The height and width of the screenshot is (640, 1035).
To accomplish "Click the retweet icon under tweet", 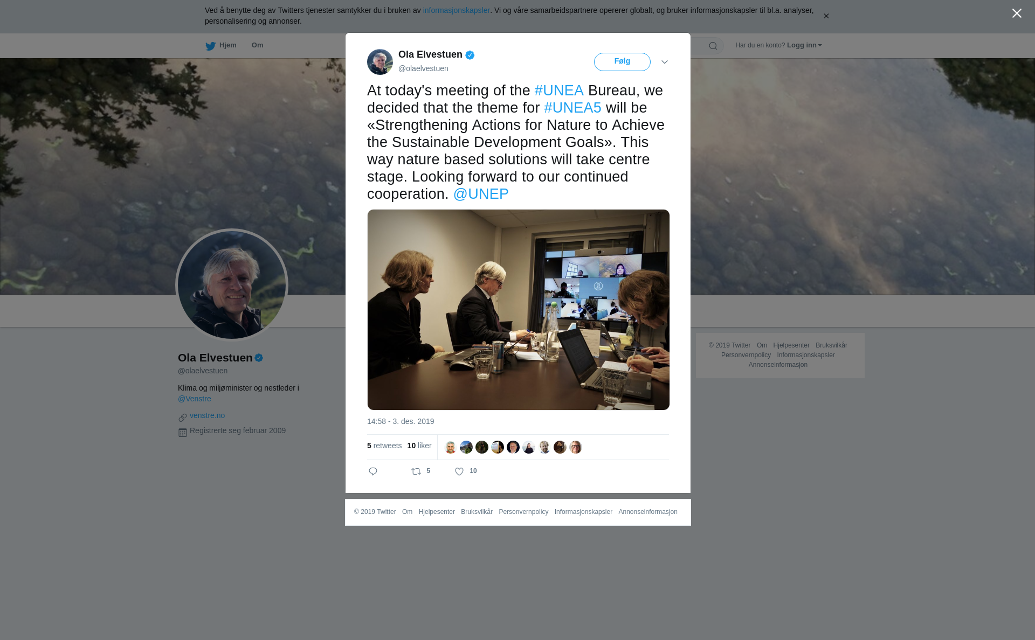I will click(416, 471).
